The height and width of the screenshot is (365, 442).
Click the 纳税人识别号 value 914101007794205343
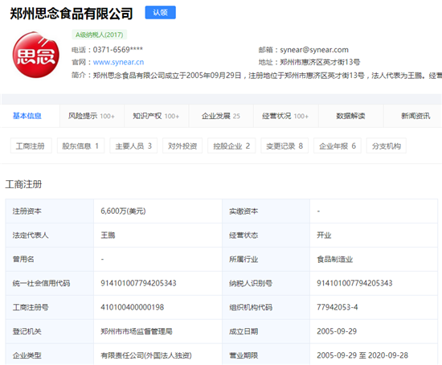click(x=354, y=283)
